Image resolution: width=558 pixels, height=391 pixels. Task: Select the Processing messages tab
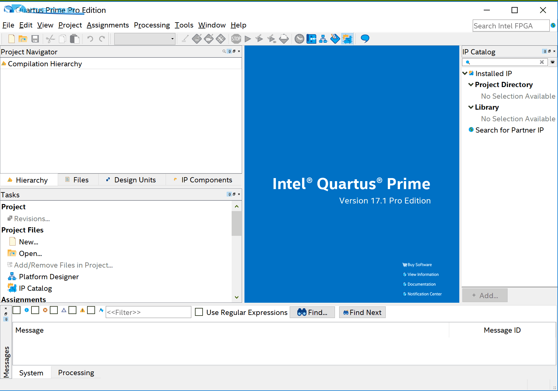76,373
